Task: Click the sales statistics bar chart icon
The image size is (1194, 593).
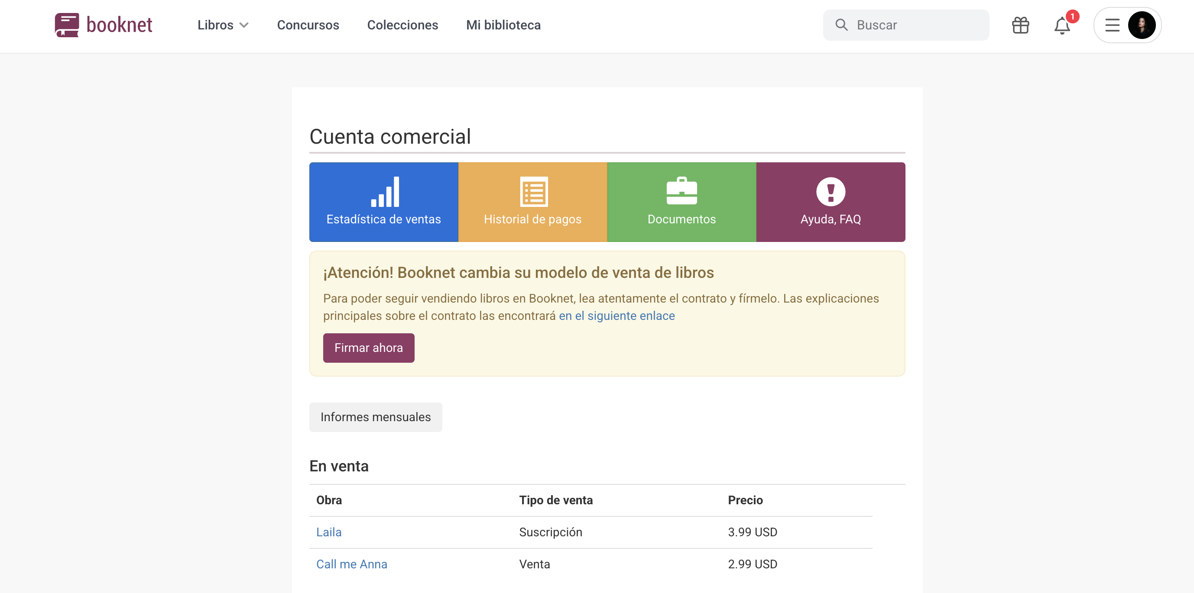Action: [384, 192]
